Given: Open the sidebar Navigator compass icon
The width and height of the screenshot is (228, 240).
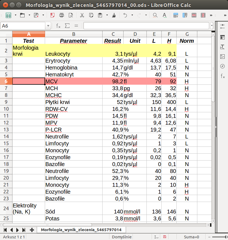Looking at the screenshot, I should [222, 66].
